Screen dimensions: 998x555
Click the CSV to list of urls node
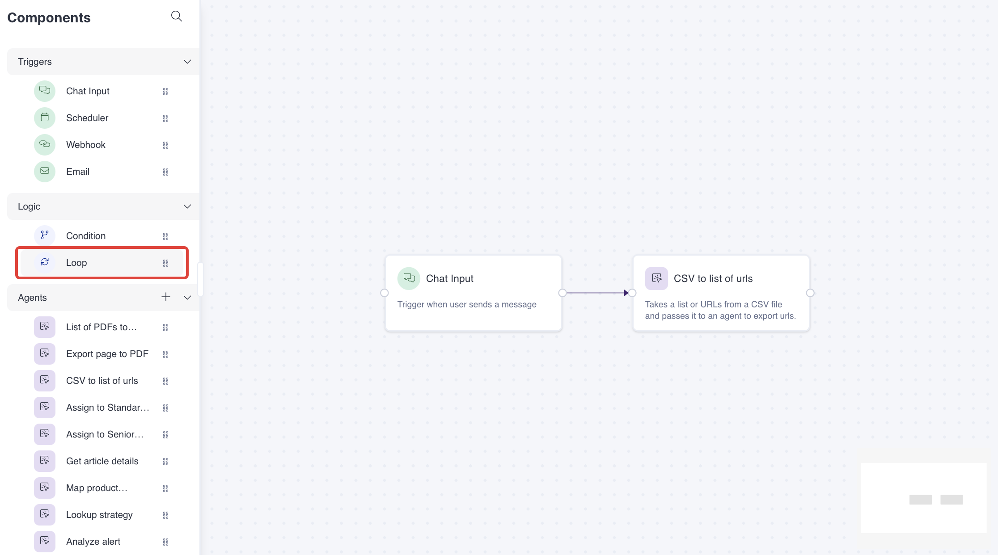(721, 293)
